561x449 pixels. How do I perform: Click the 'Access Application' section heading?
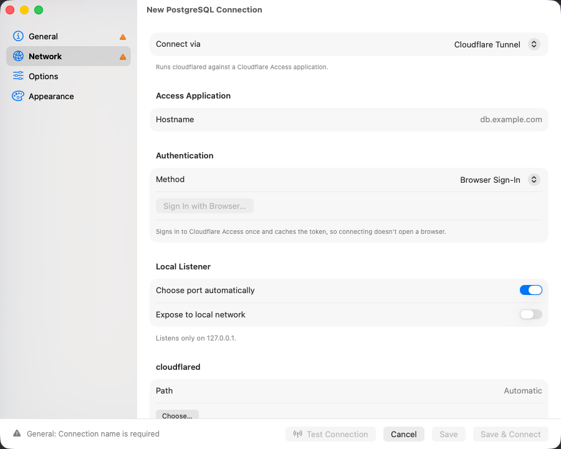(x=193, y=95)
